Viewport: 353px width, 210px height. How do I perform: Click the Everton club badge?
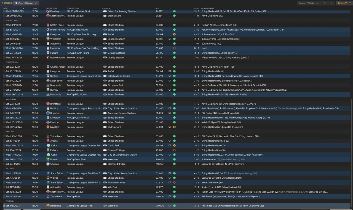(x=48, y=122)
